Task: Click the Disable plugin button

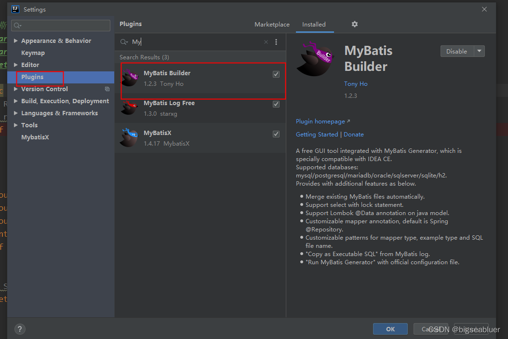Action: tap(457, 51)
